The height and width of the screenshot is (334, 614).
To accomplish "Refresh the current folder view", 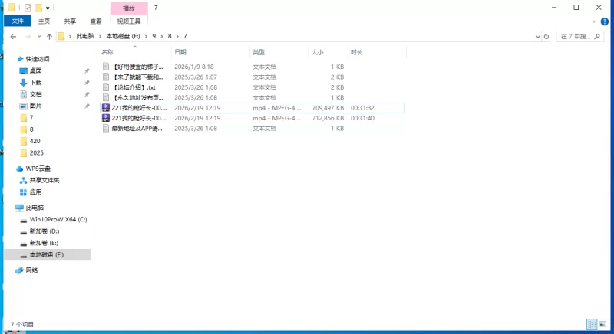I will [x=546, y=36].
